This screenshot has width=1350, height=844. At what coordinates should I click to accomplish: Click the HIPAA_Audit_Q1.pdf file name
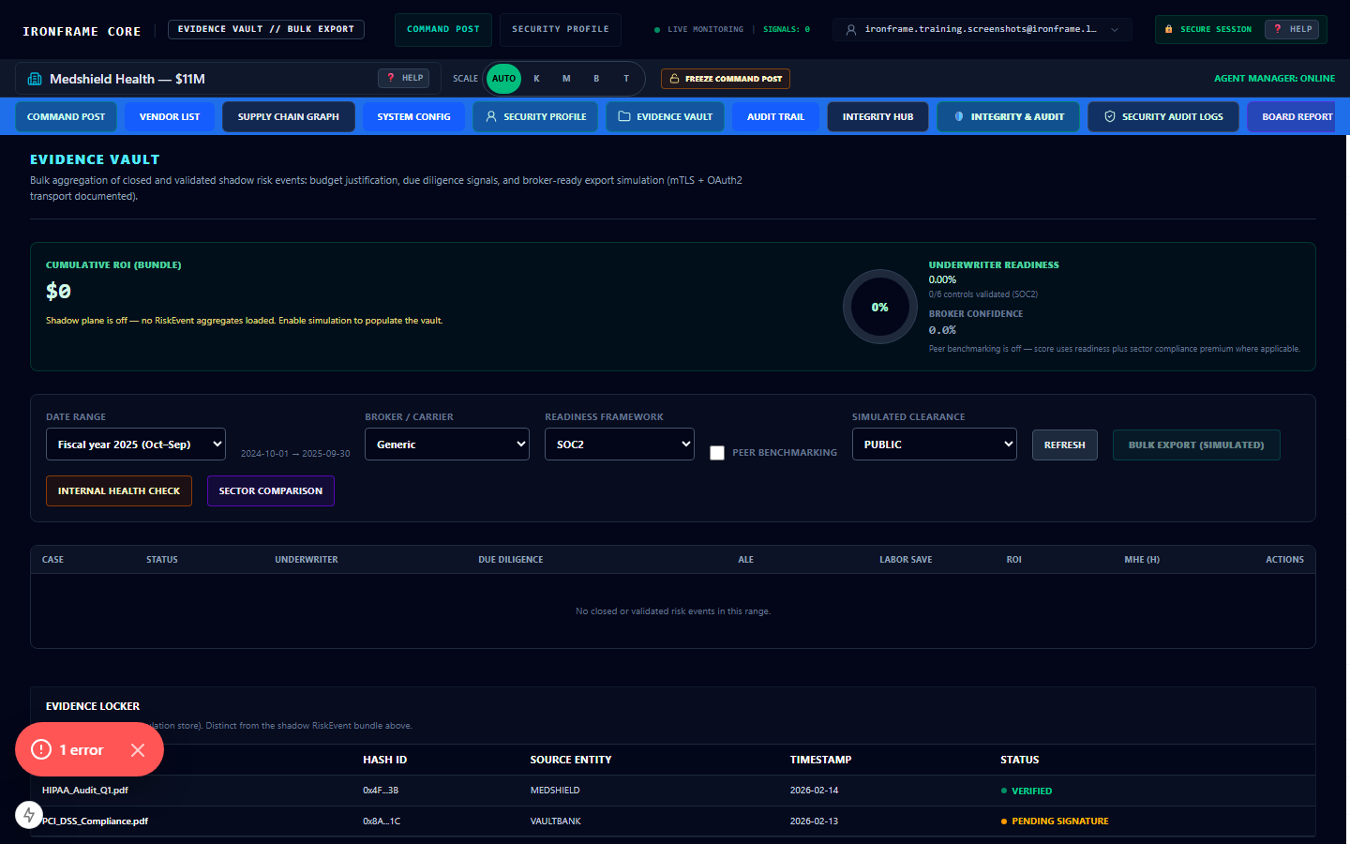pos(85,791)
